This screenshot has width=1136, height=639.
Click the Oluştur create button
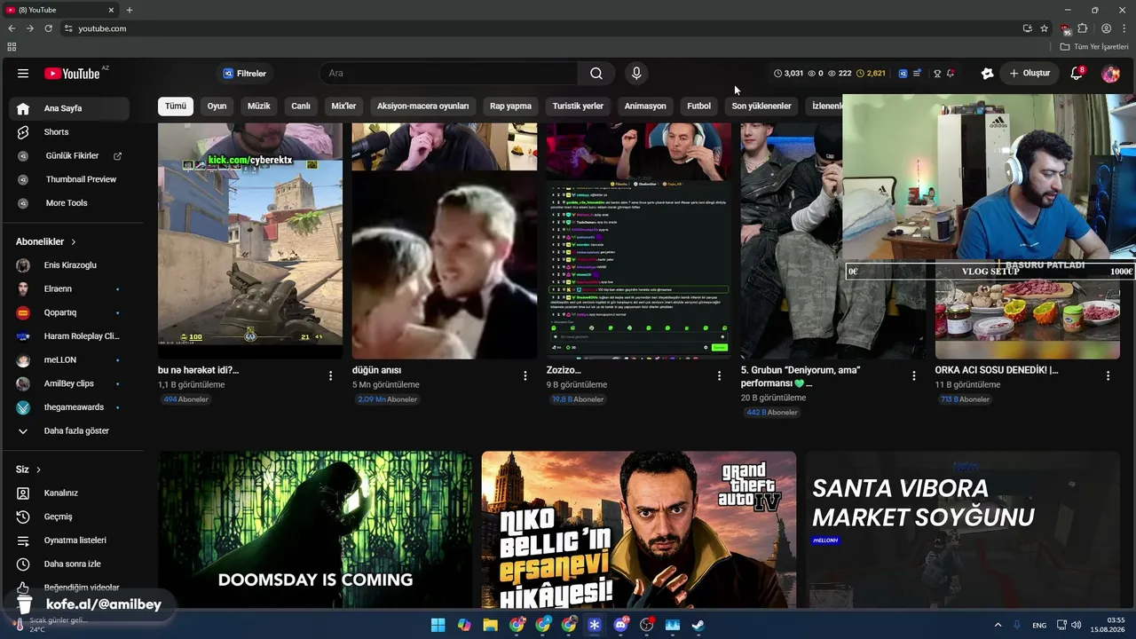pyautogui.click(x=1029, y=74)
